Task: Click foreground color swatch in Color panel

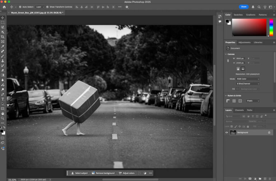Action: tap(227, 21)
